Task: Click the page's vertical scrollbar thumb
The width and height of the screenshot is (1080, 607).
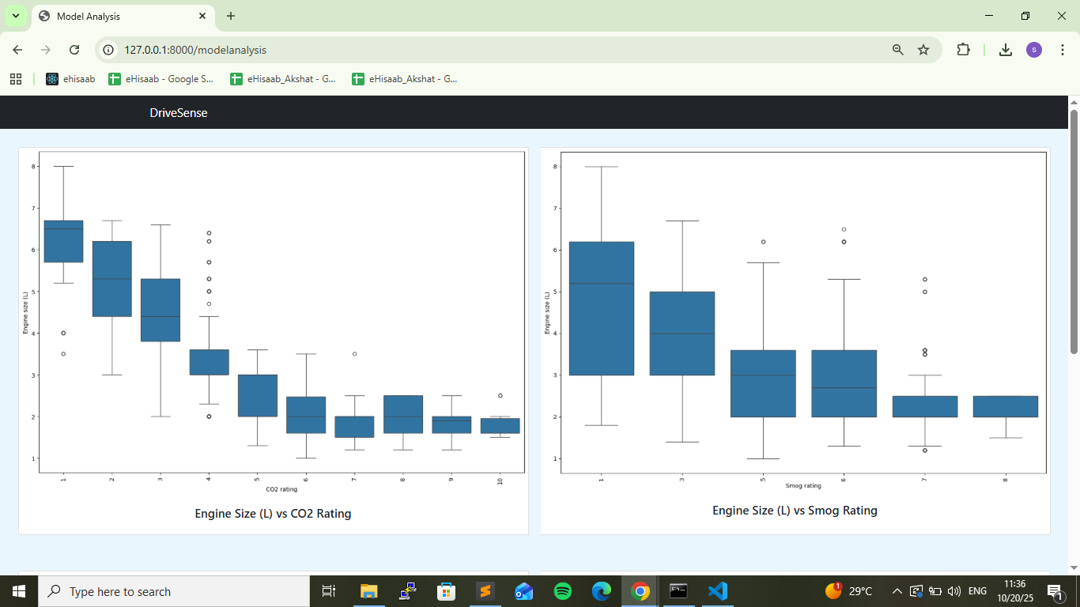Action: click(1074, 231)
